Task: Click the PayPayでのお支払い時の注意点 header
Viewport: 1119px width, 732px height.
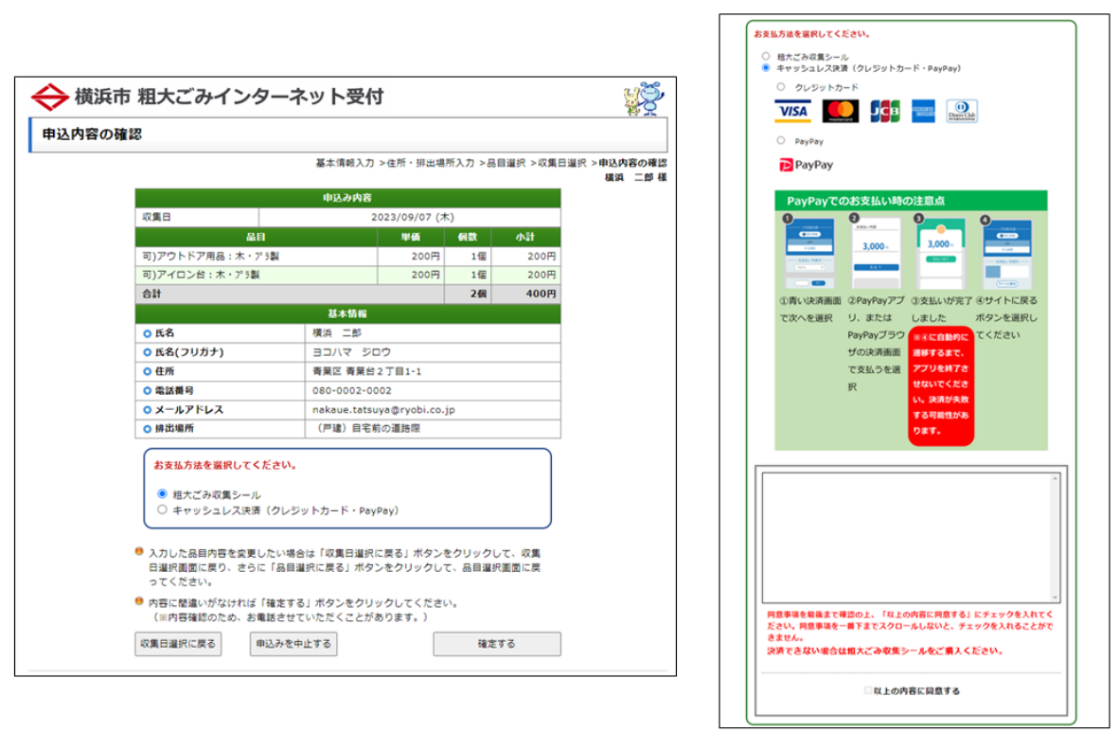Action: (912, 201)
